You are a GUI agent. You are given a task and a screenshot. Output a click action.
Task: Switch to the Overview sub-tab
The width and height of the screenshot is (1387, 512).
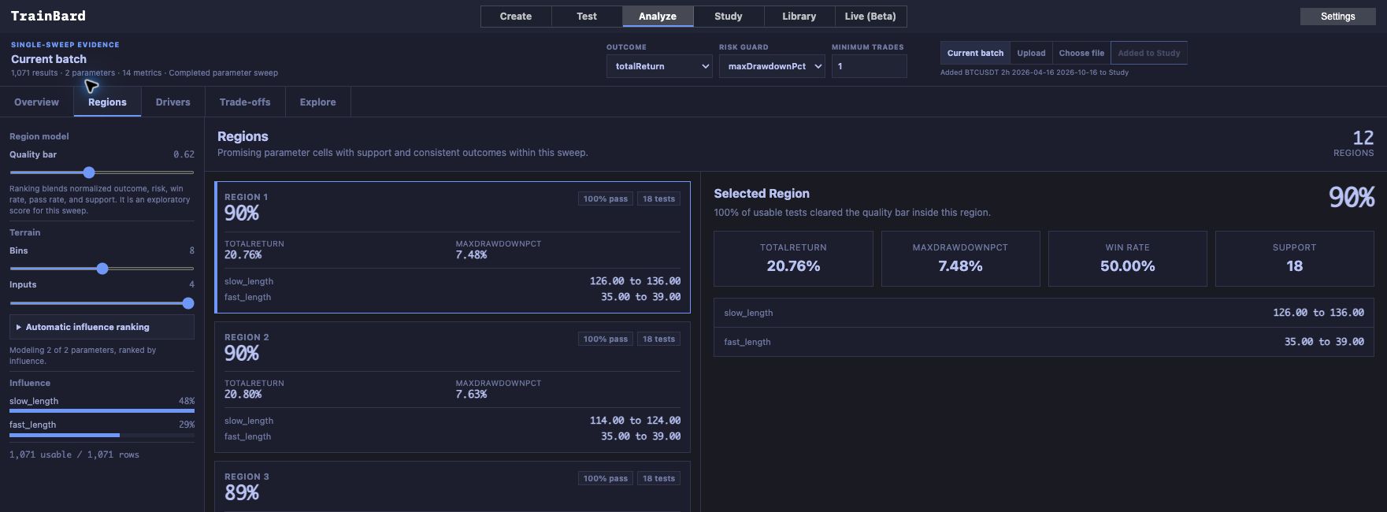tap(36, 102)
